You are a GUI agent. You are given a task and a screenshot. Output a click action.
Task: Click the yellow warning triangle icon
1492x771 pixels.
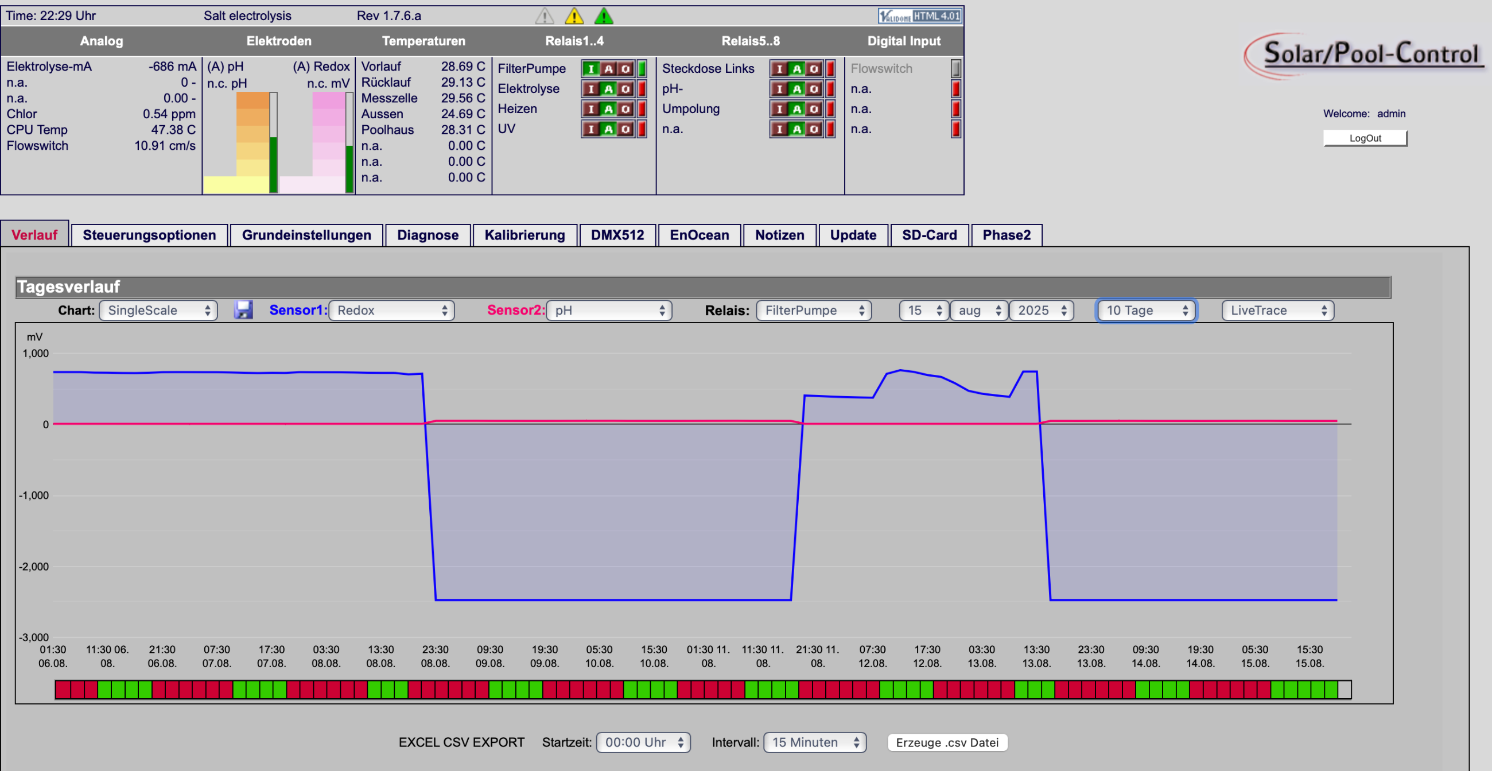[573, 16]
